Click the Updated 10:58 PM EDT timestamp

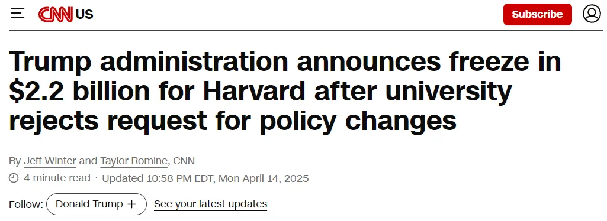(159, 178)
